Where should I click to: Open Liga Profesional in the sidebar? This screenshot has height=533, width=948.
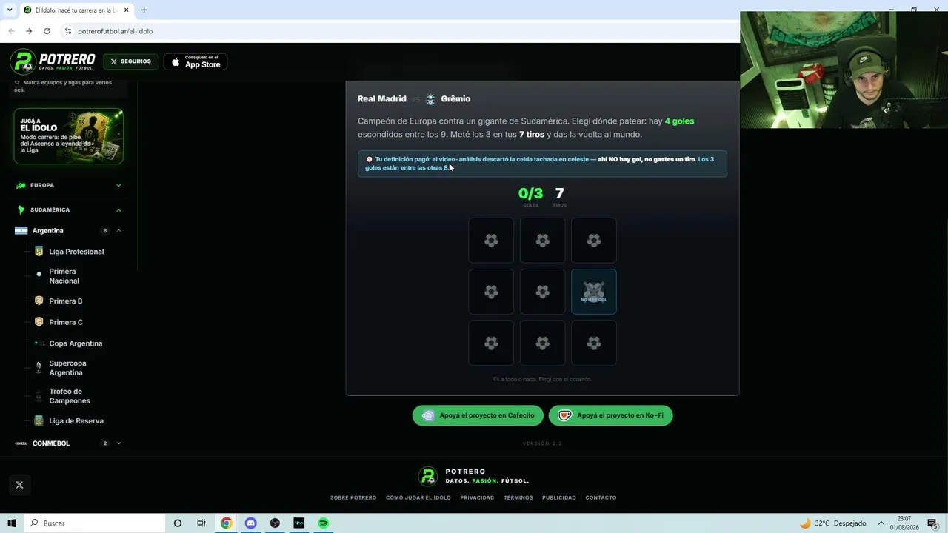pos(76,252)
